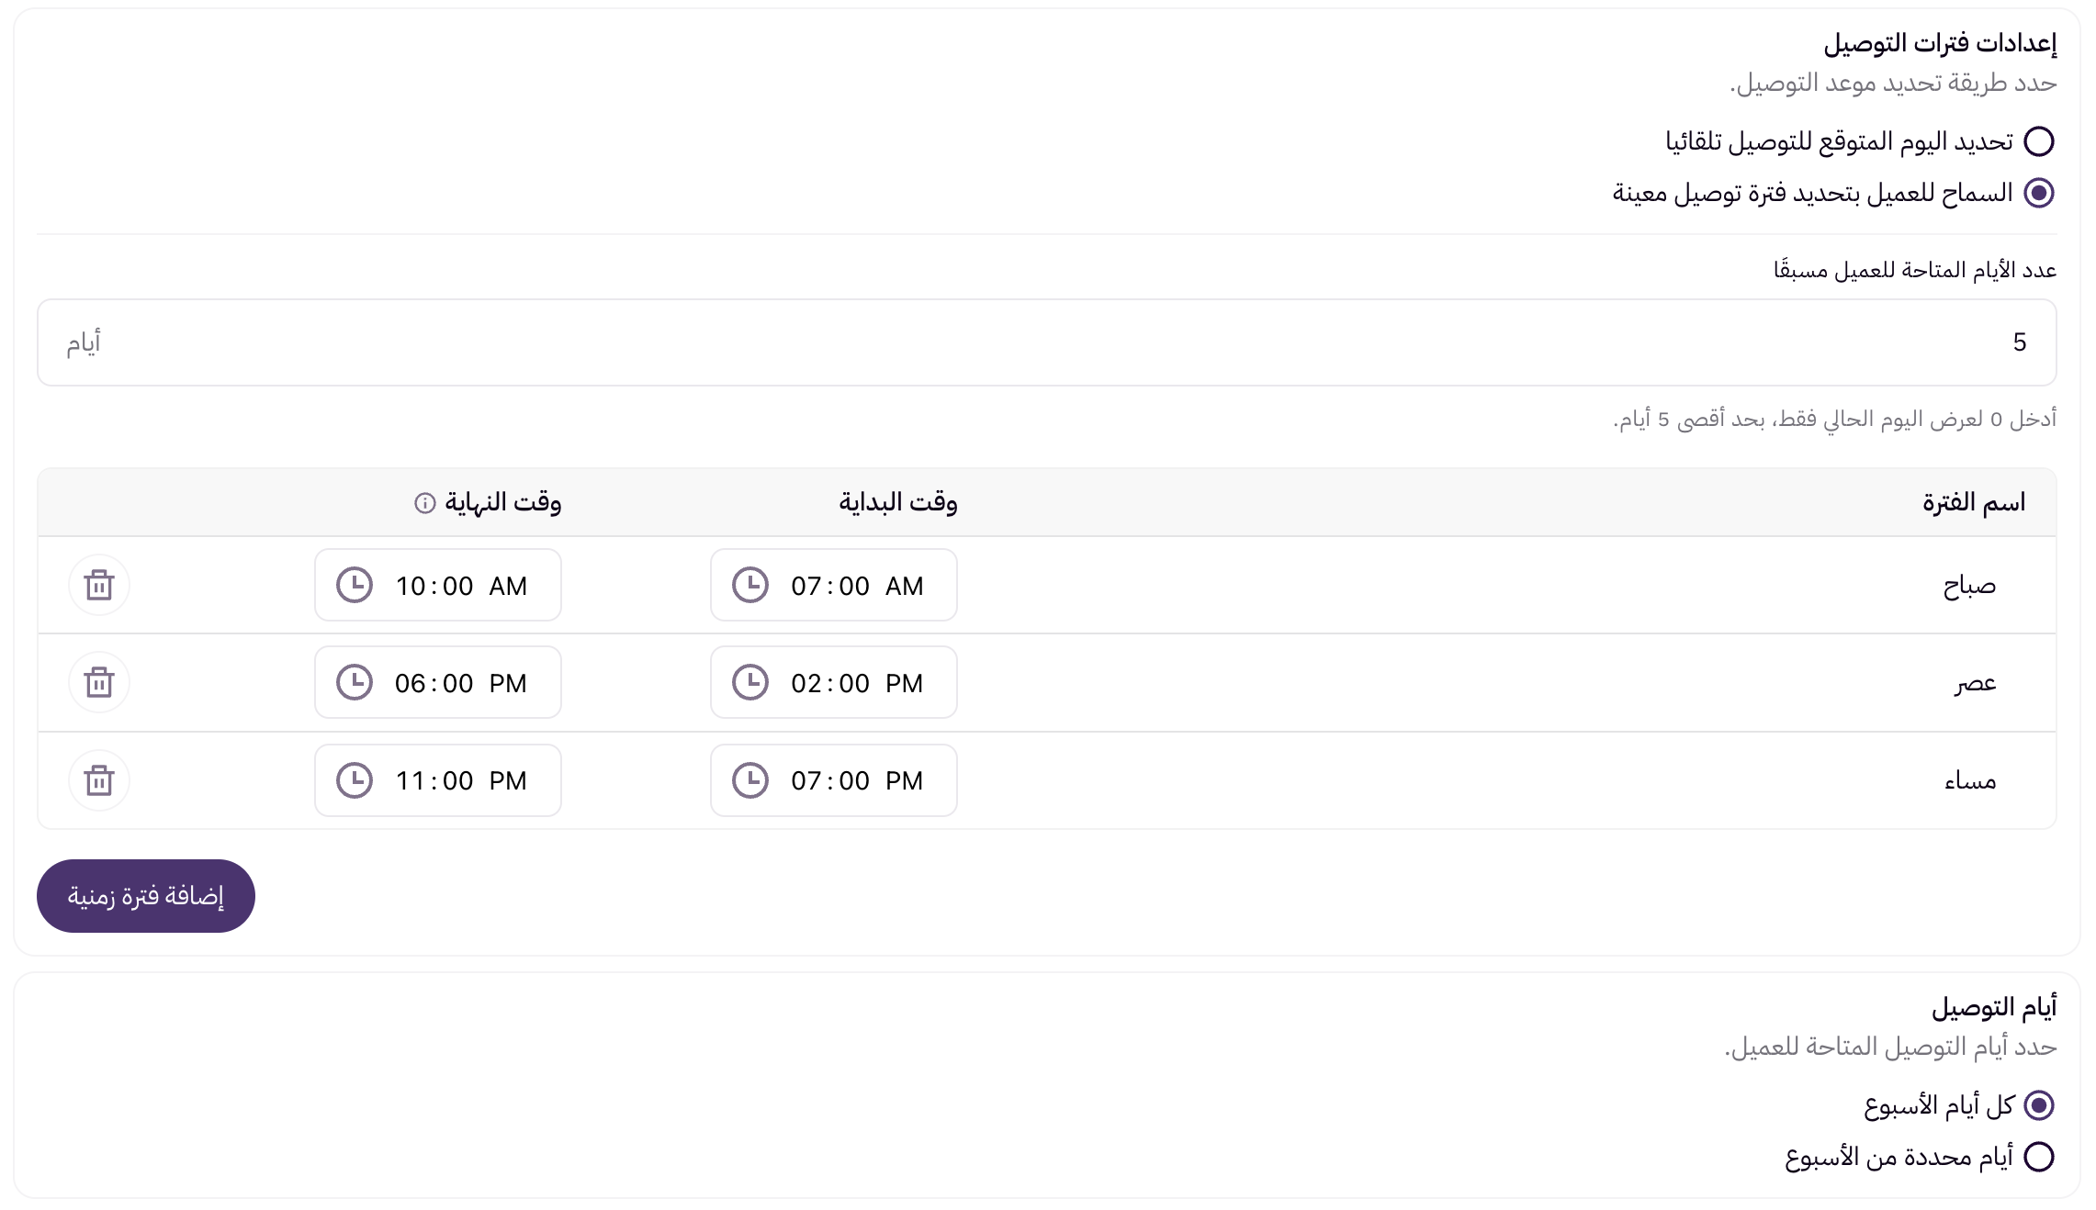This screenshot has height=1210, width=2096.
Task: Delete the مساء time period row
Action: tap(99, 780)
